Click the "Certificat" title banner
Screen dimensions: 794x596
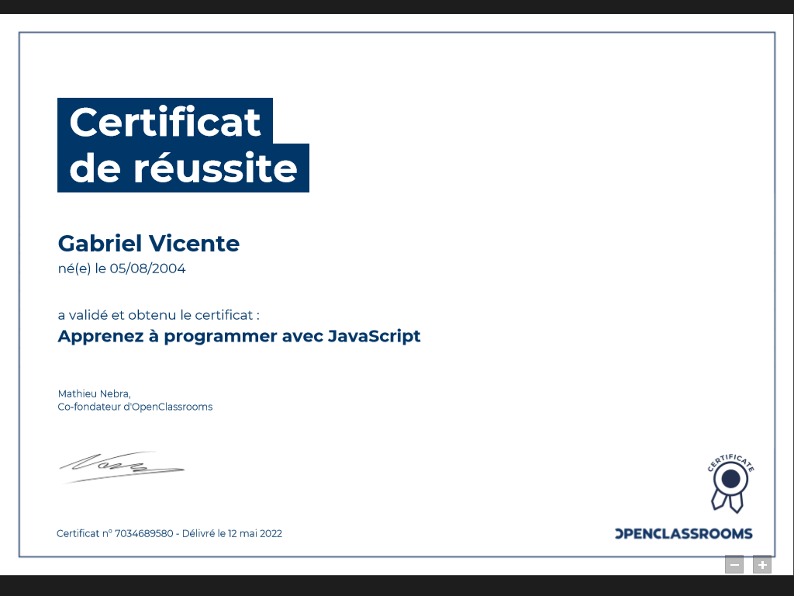click(165, 121)
